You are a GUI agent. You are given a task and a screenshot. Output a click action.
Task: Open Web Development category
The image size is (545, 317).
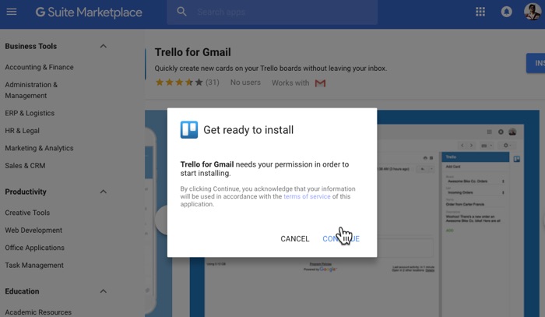[33, 230]
